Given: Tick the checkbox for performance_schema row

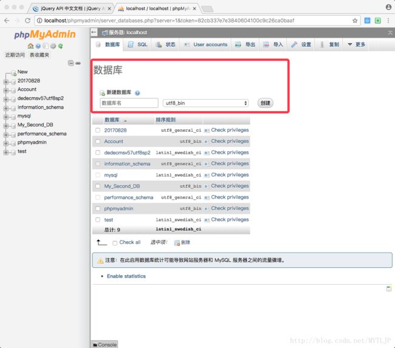Looking at the screenshot, I should (x=98, y=197).
